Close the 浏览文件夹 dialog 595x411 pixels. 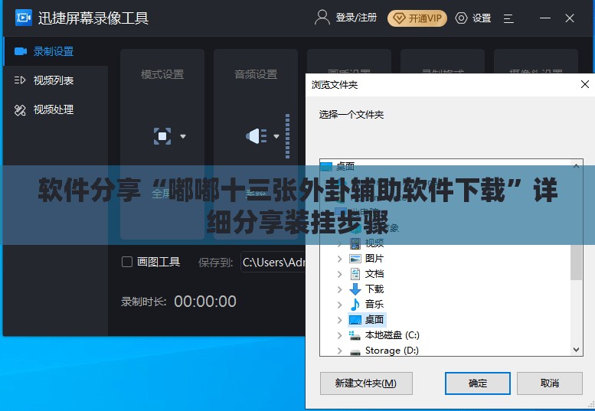pos(585,84)
